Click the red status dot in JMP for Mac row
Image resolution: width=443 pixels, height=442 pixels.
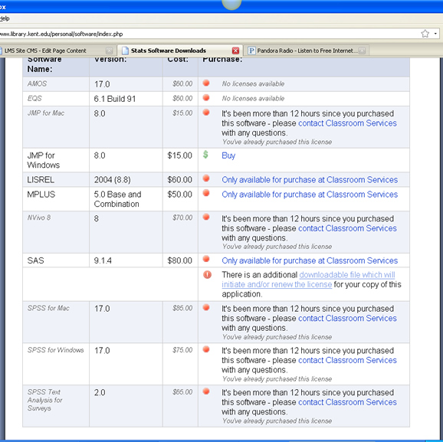[x=206, y=113]
